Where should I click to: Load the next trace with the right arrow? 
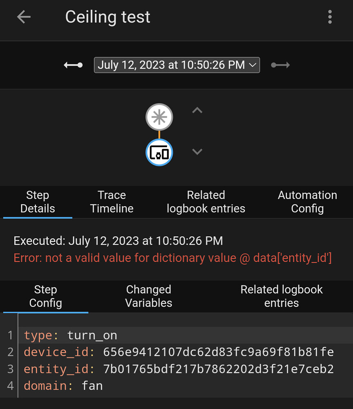coord(280,65)
